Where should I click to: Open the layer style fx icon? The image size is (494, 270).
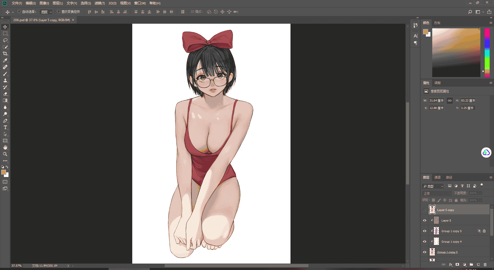pyautogui.click(x=451, y=265)
